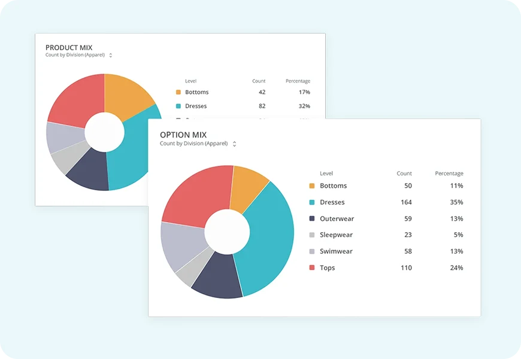Toggle the Tops series in Option Mix legend
521x359 pixels.
pyautogui.click(x=327, y=267)
